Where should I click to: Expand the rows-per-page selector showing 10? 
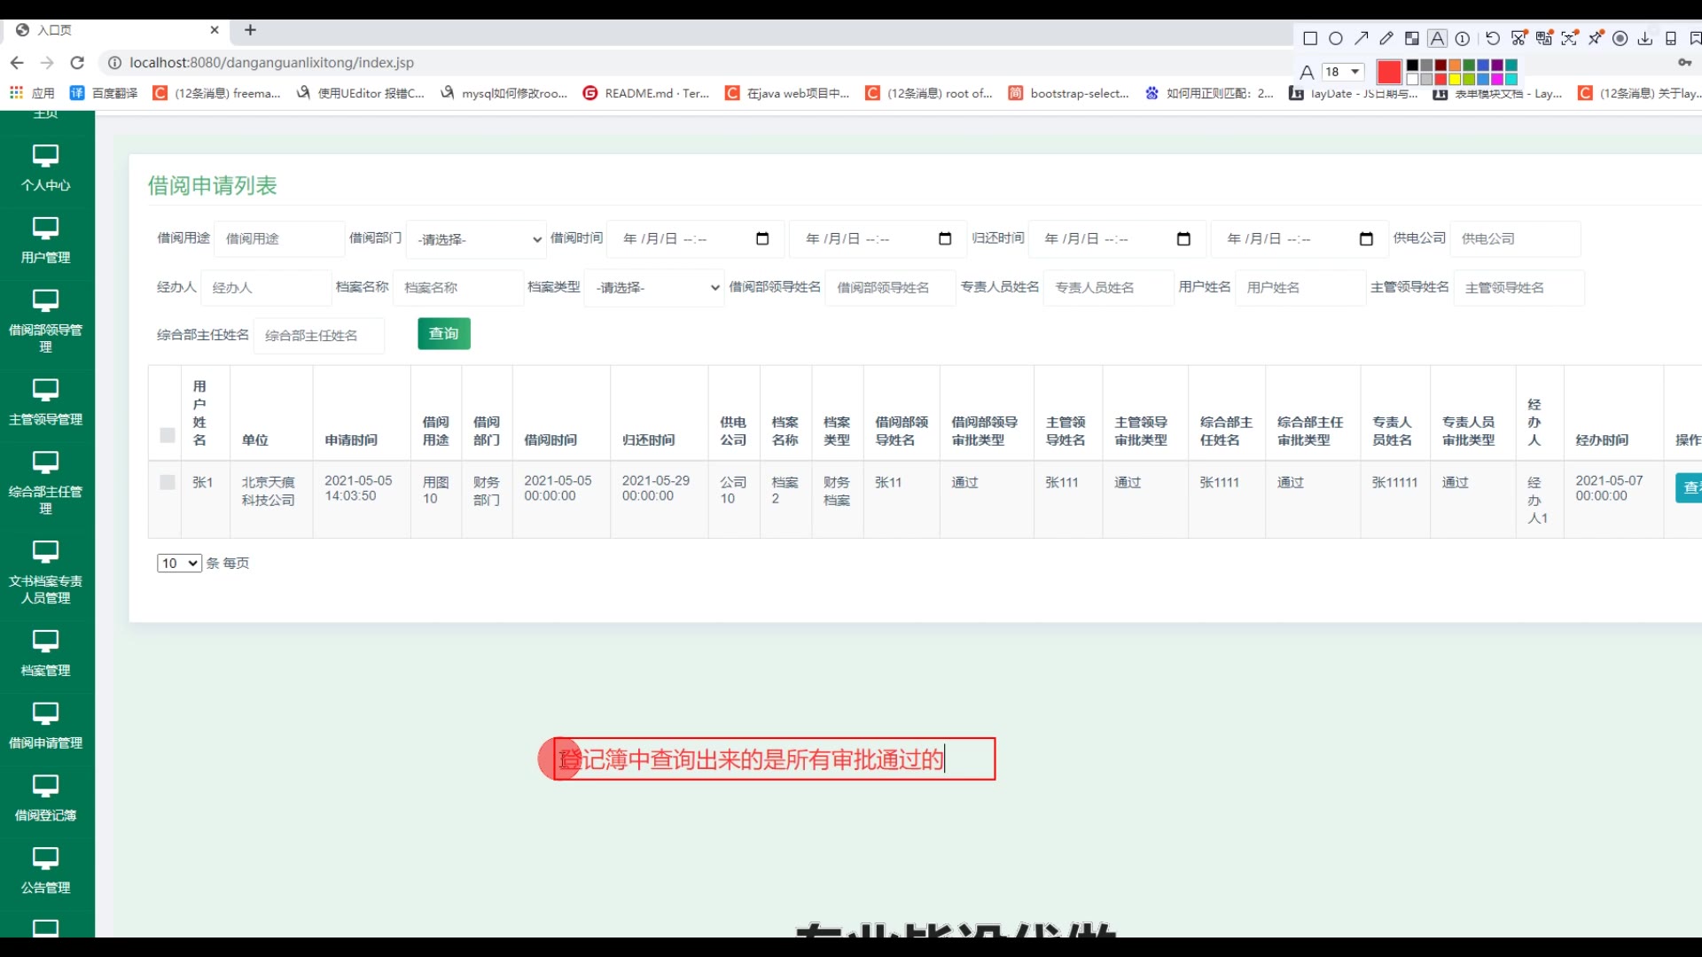tap(179, 564)
